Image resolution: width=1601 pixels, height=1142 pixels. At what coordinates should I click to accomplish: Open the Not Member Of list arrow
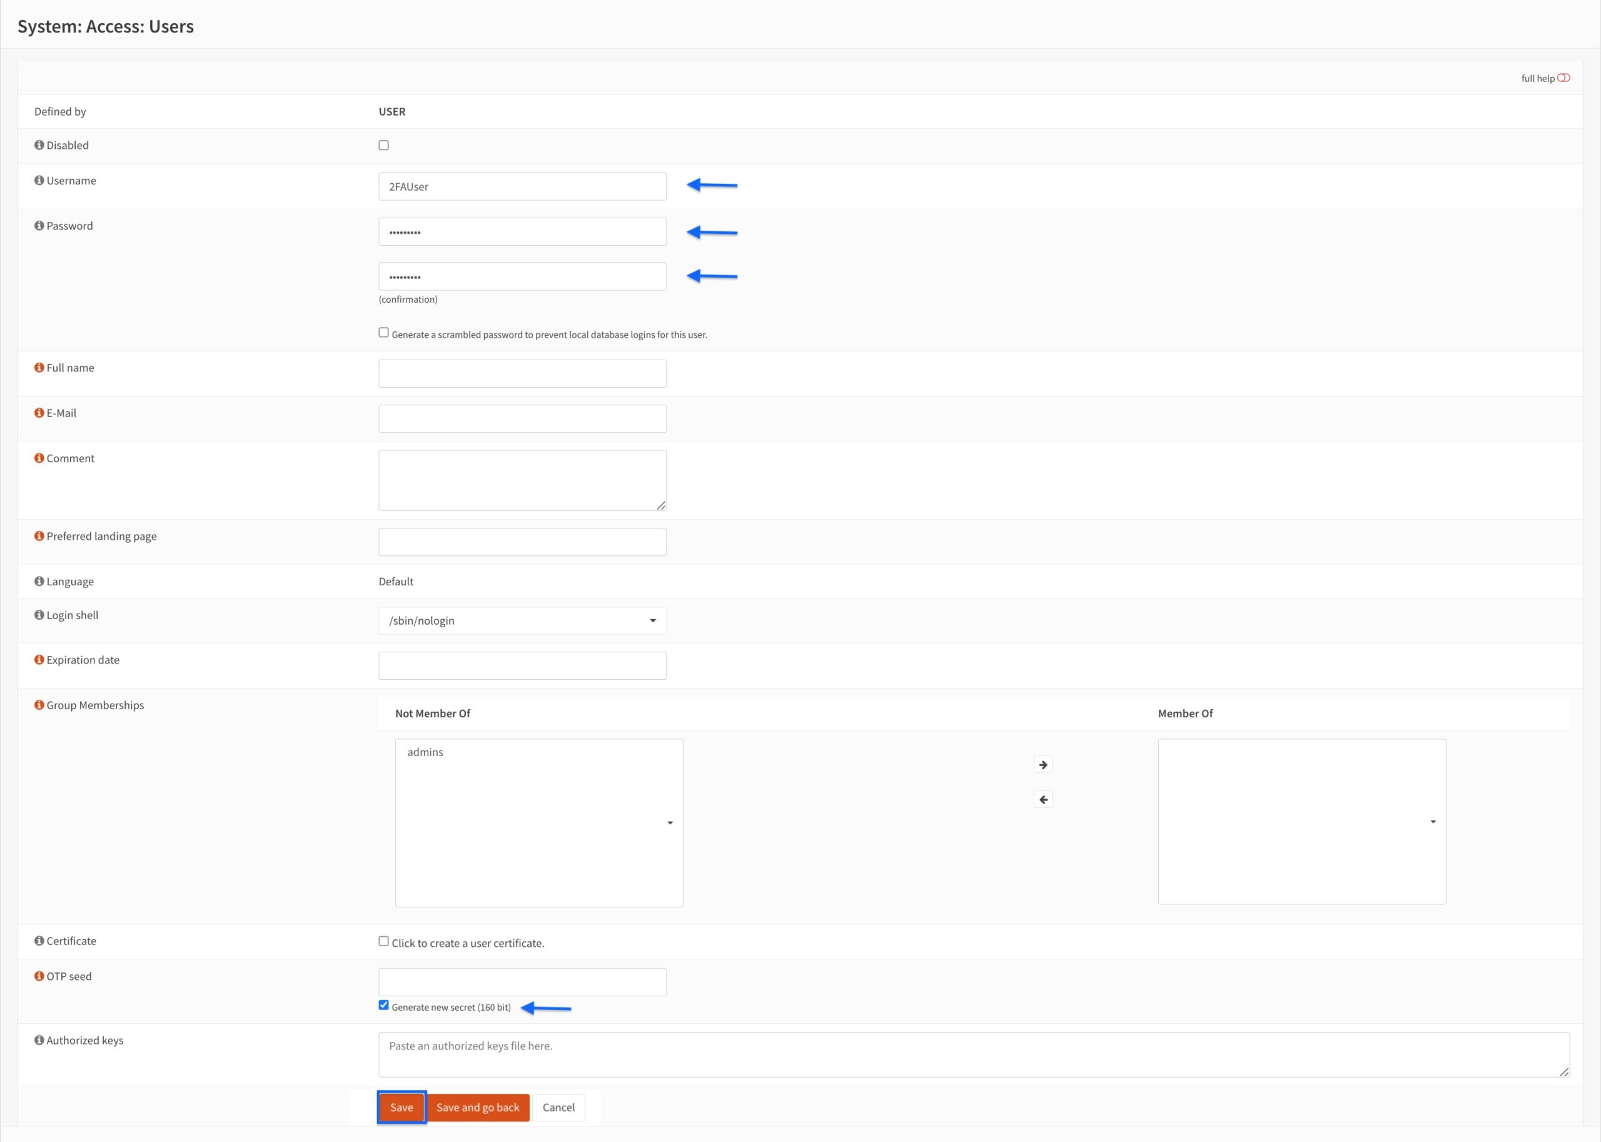click(x=670, y=823)
